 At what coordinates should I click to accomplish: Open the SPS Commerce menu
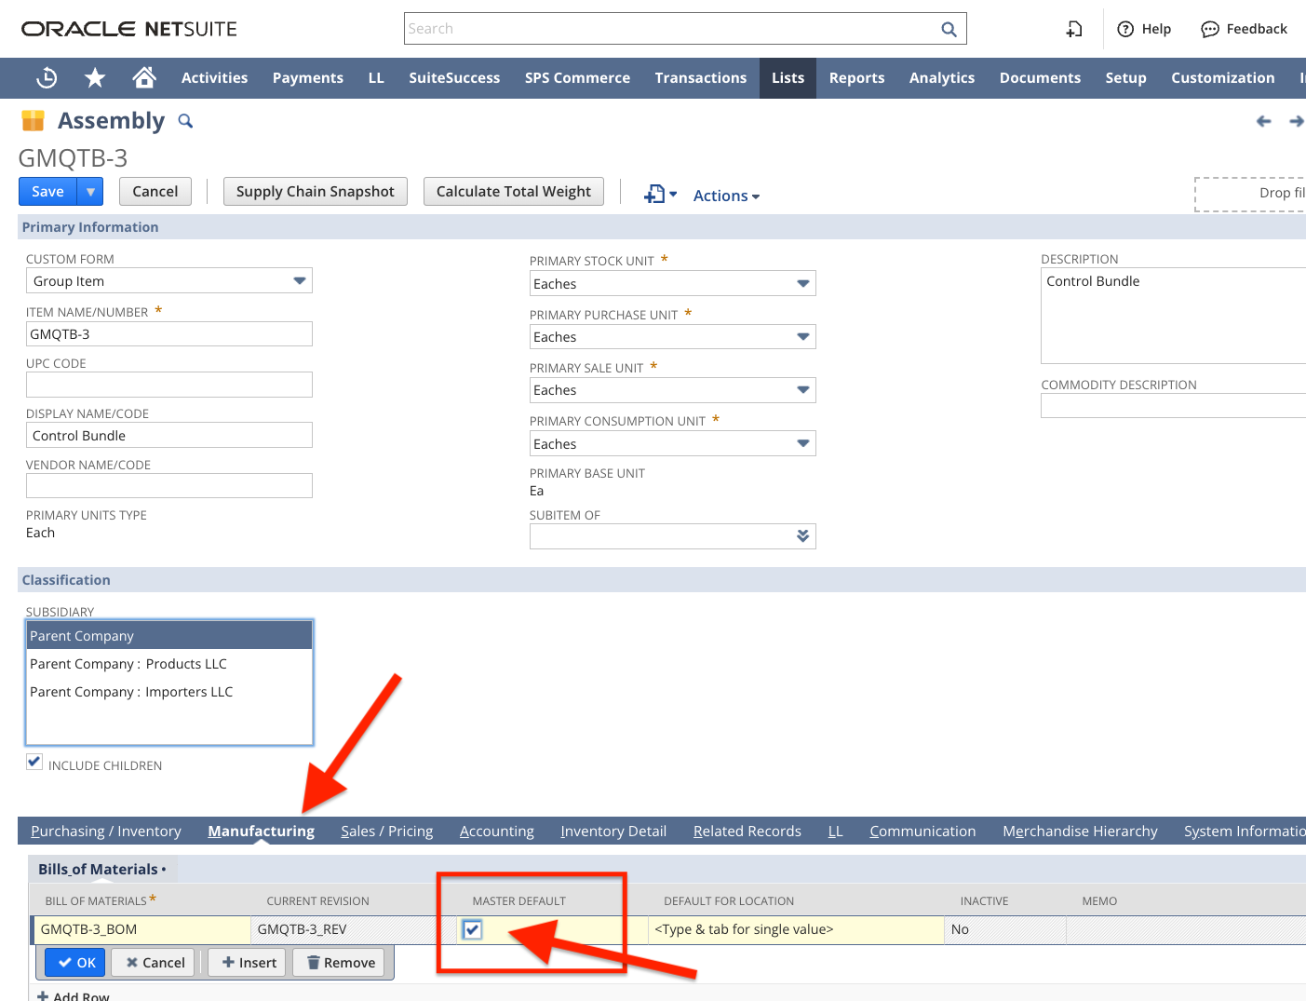[577, 78]
